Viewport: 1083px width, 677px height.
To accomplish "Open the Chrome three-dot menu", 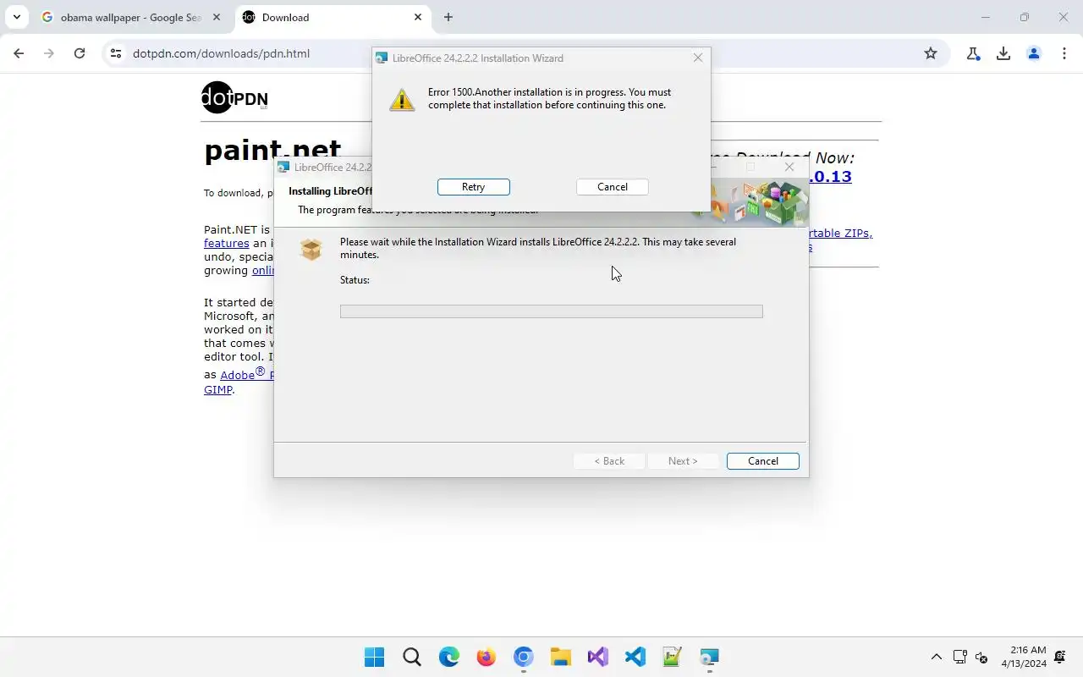I will (1064, 53).
